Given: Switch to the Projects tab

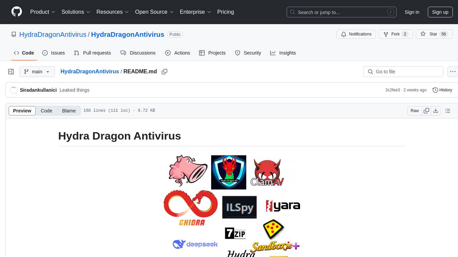Looking at the screenshot, I should (x=212, y=53).
